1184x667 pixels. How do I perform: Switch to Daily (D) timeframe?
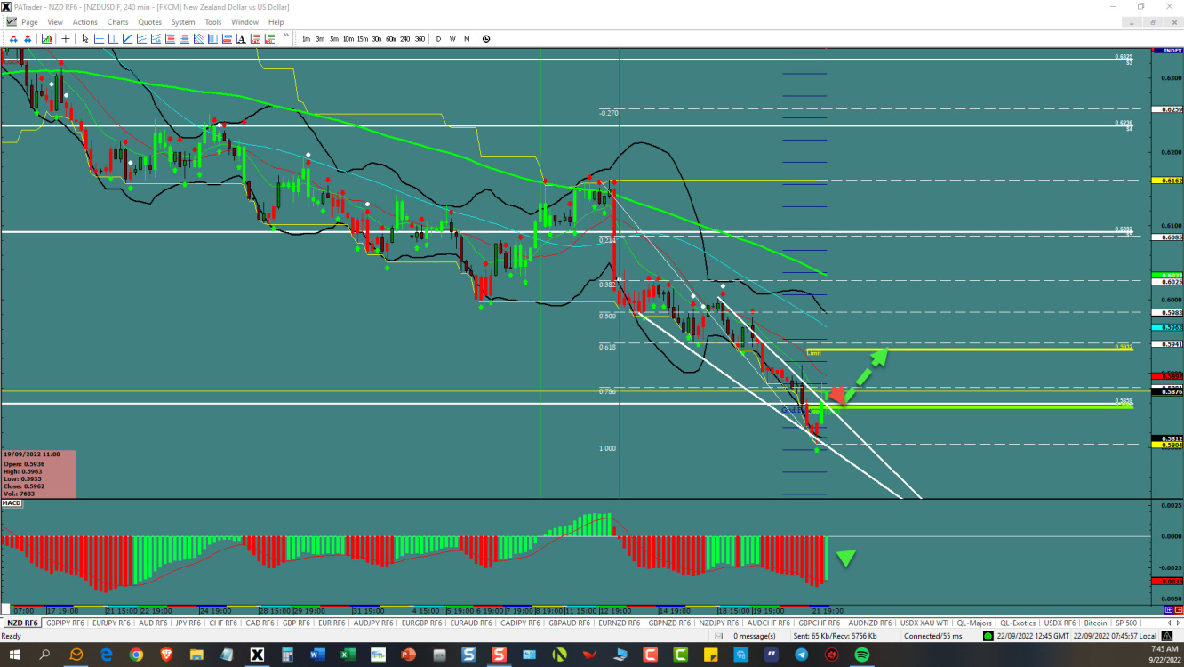(438, 39)
